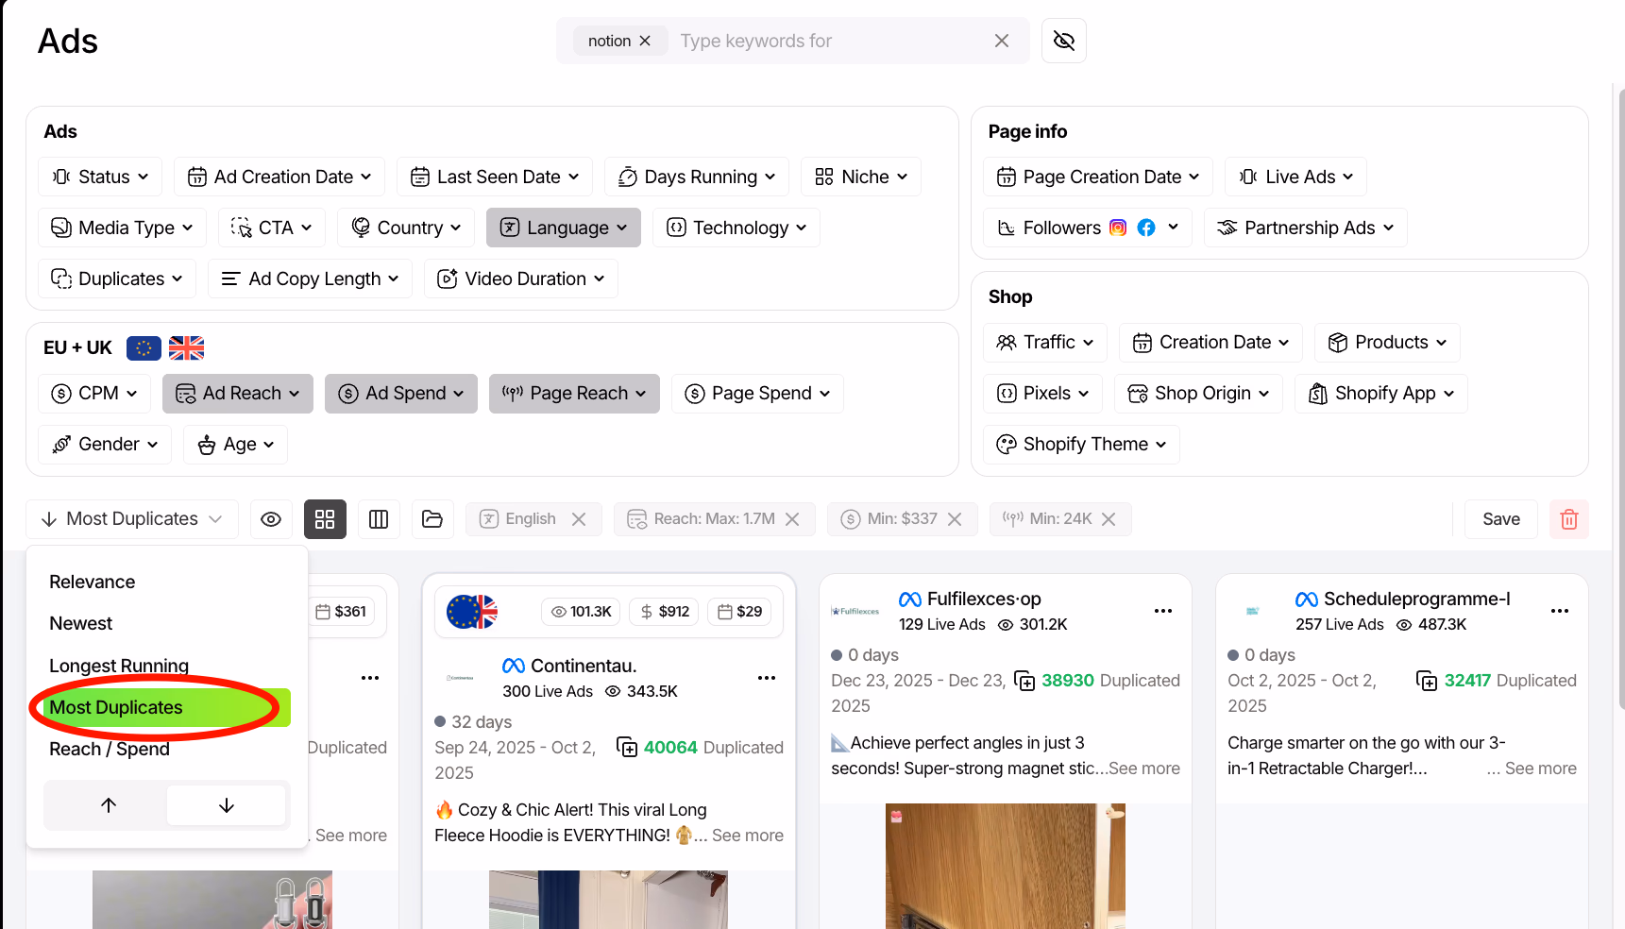The image size is (1625, 929).
Task: Set descending sort with down arrow
Action: tap(227, 805)
